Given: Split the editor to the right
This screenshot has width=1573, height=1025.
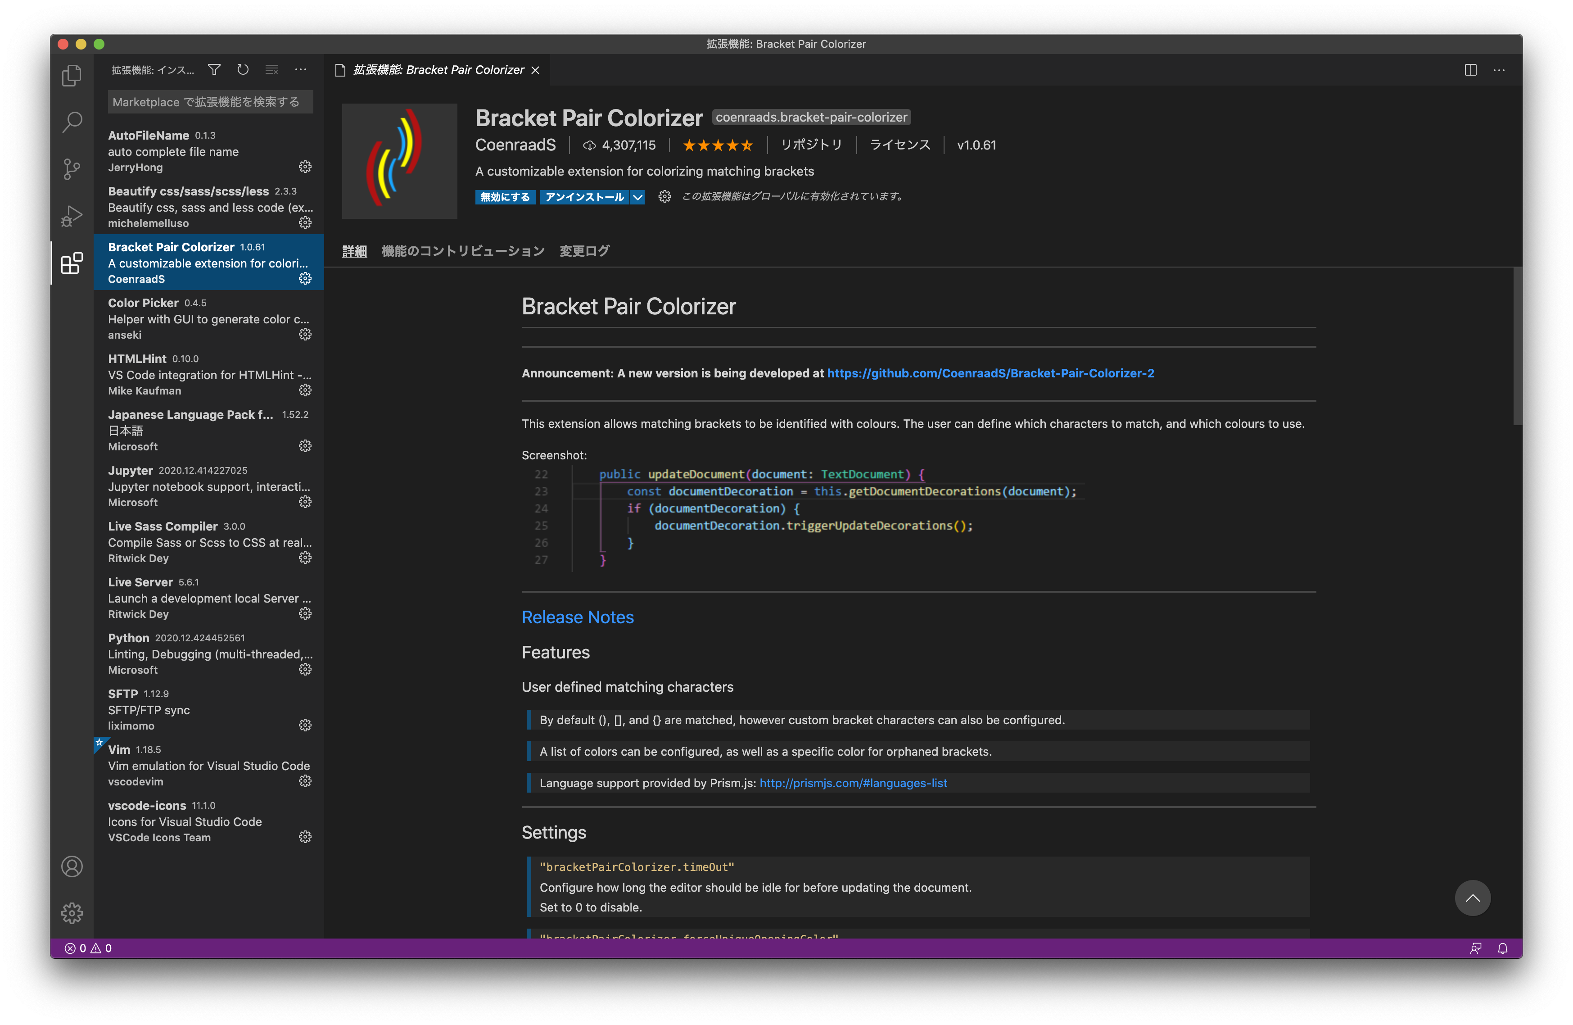Looking at the screenshot, I should [1470, 69].
